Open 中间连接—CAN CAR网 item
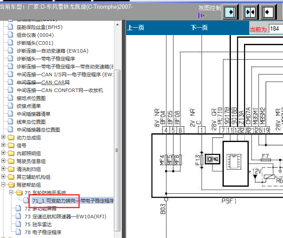This screenshot has width=283, height=238. [x=43, y=82]
